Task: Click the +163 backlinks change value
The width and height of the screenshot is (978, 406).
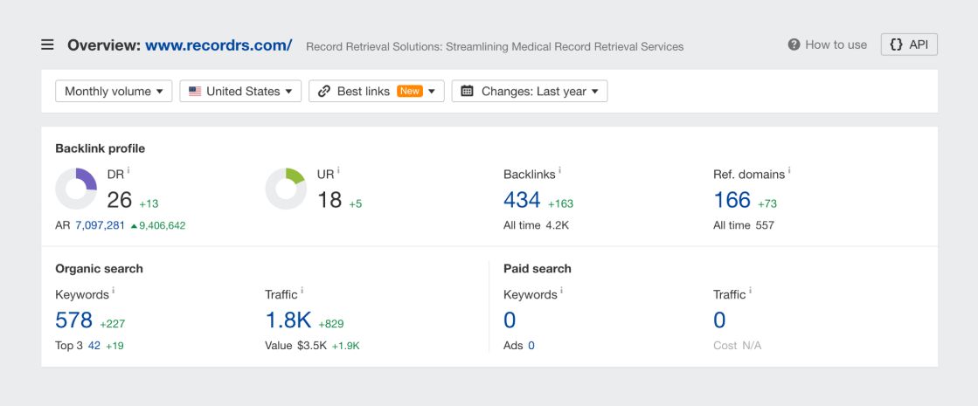Action: pos(561,203)
